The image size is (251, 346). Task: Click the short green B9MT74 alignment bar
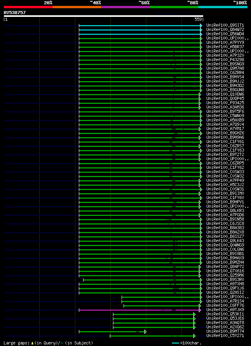[x=112, y=332]
